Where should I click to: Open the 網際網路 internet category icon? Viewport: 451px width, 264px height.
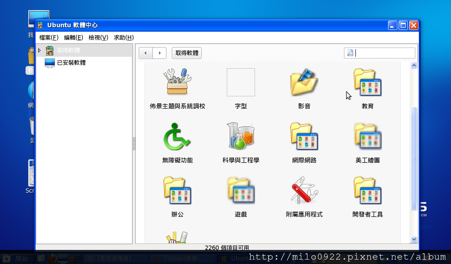(304, 136)
